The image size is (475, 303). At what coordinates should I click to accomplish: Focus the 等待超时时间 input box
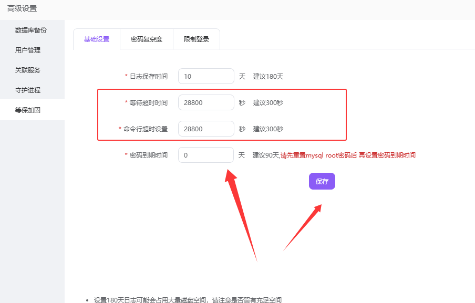click(x=206, y=102)
